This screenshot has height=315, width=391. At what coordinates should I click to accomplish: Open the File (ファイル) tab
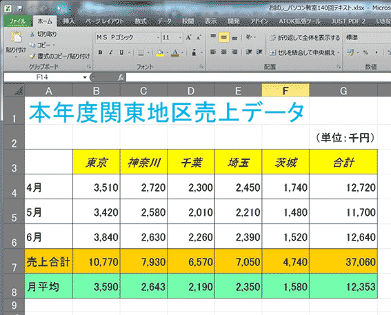(x=17, y=21)
